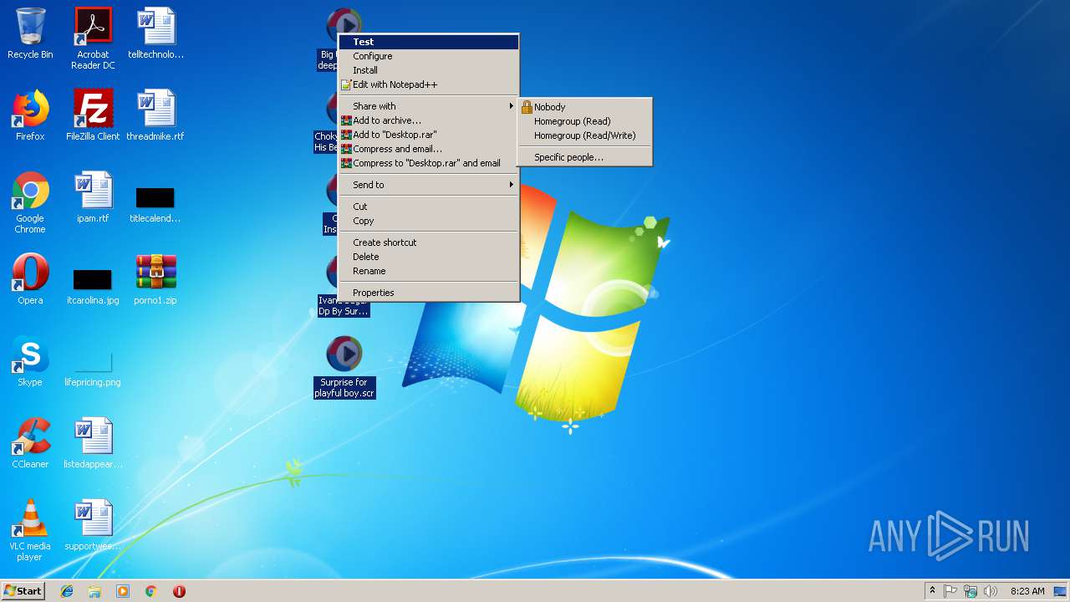Click the Start button

(x=23, y=591)
